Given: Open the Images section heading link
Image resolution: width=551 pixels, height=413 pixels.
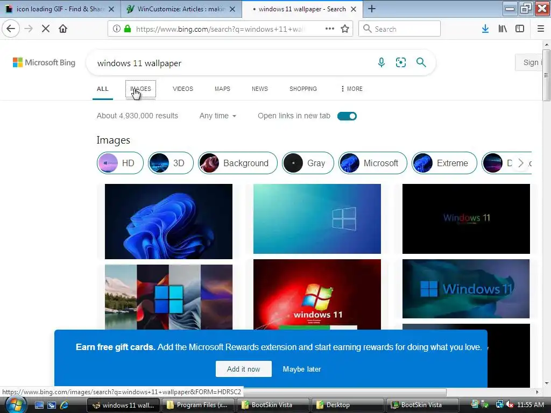Looking at the screenshot, I should [x=113, y=140].
